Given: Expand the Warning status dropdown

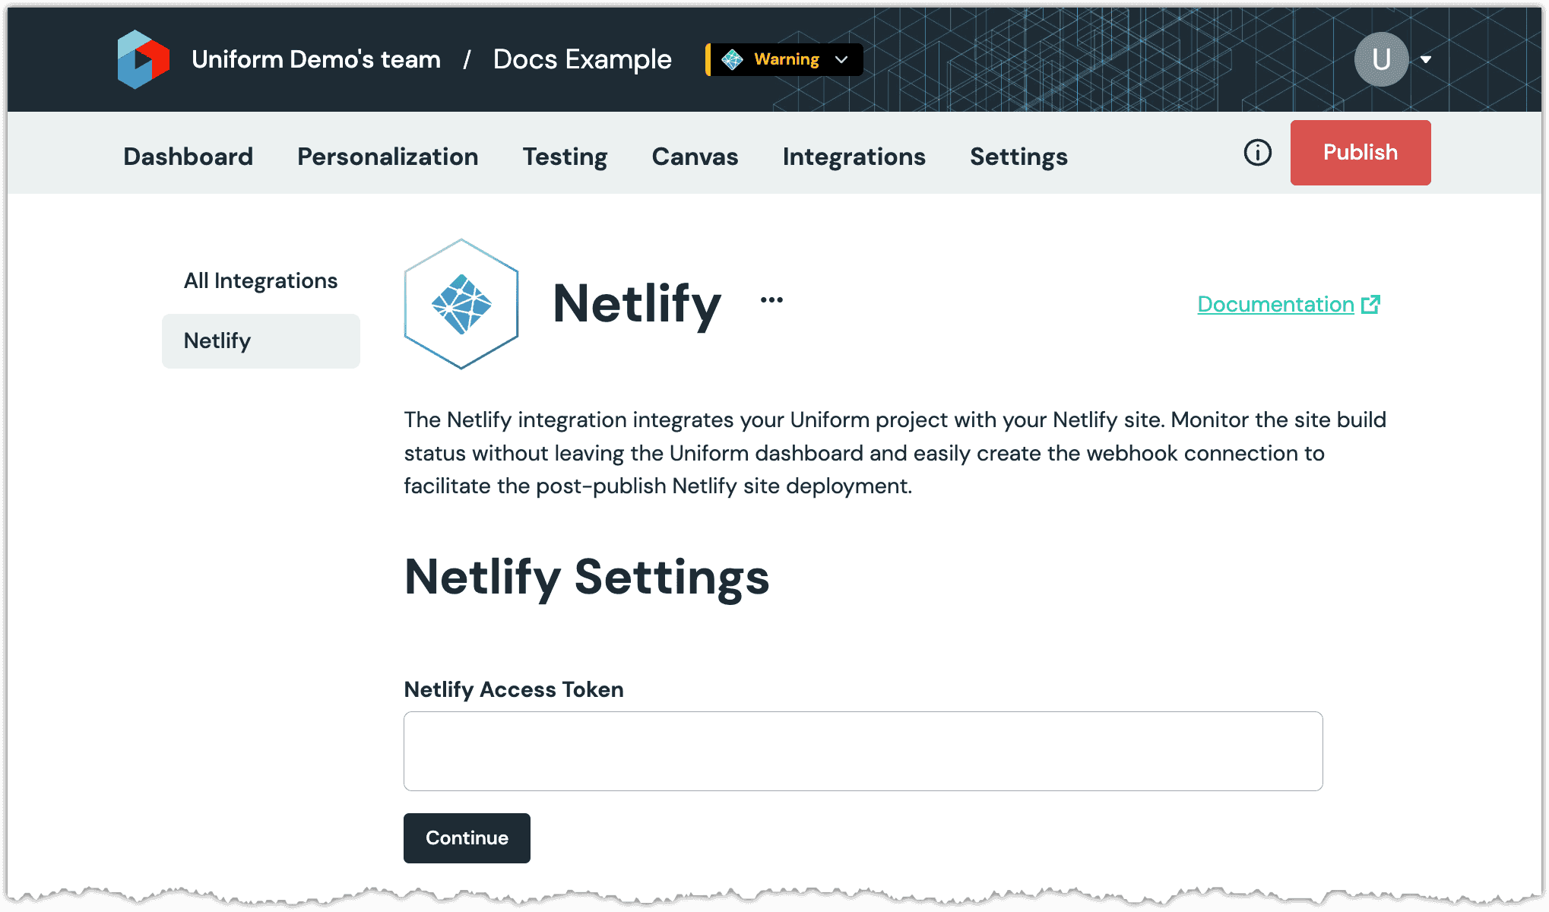Looking at the screenshot, I should pyautogui.click(x=784, y=59).
